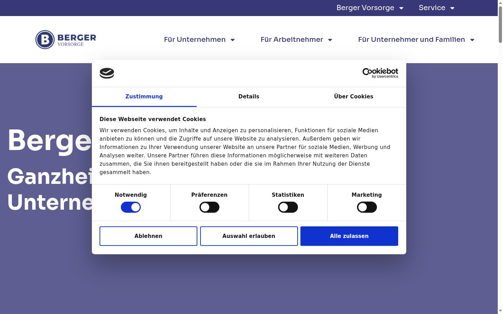Turn on the Marketing cookies switch

tap(367, 207)
